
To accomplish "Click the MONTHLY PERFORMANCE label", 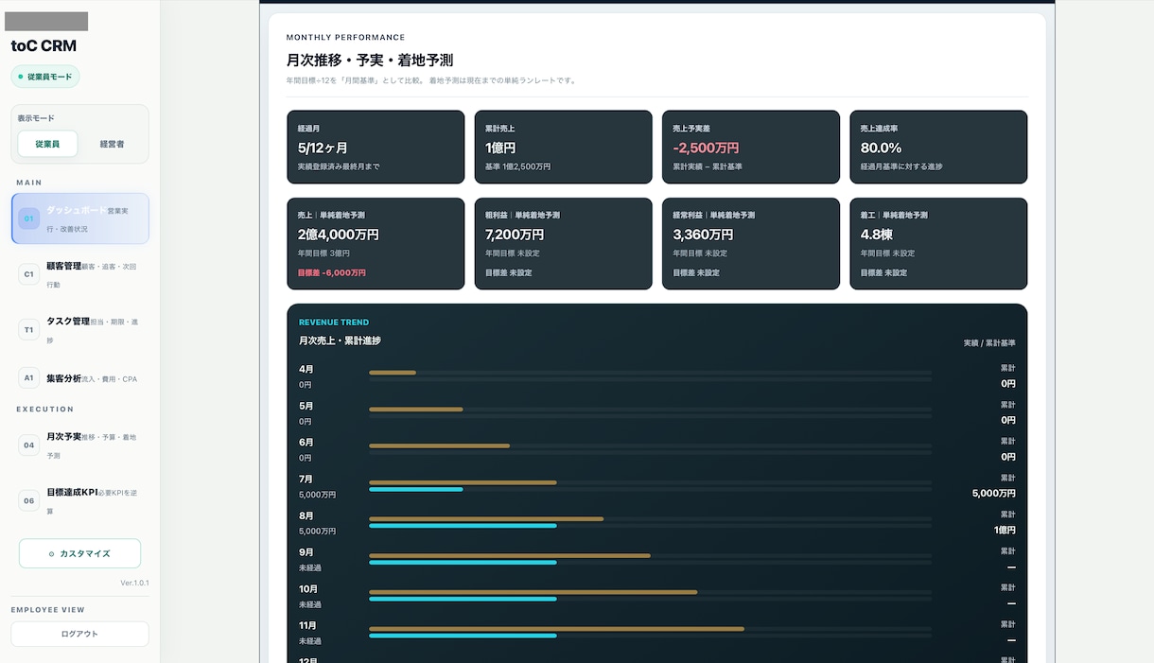I will click(x=346, y=37).
